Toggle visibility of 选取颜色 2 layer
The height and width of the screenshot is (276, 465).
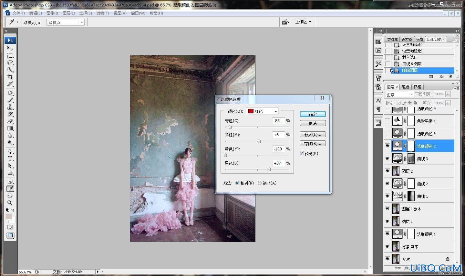(x=387, y=146)
